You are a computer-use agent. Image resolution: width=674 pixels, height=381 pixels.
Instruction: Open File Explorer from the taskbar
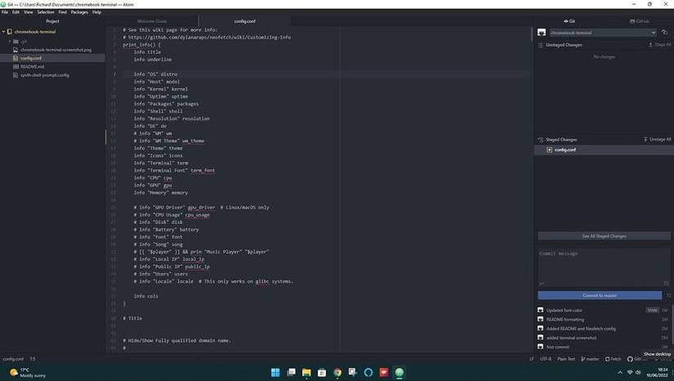[306, 372]
